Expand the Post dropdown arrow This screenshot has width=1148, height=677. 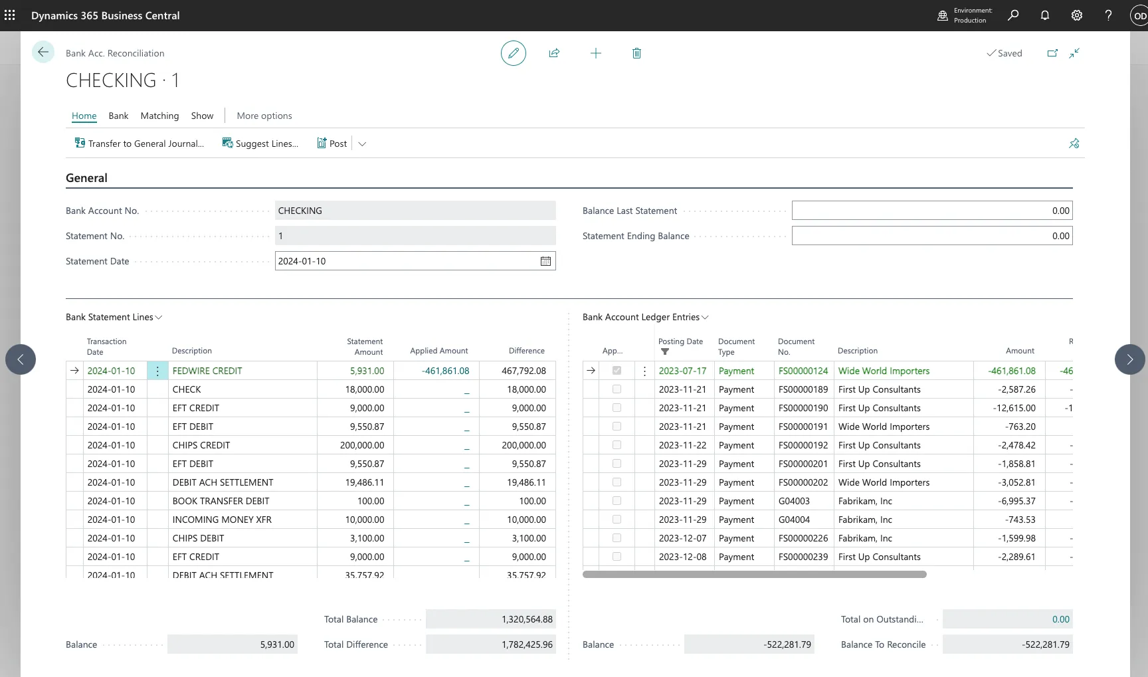(362, 144)
